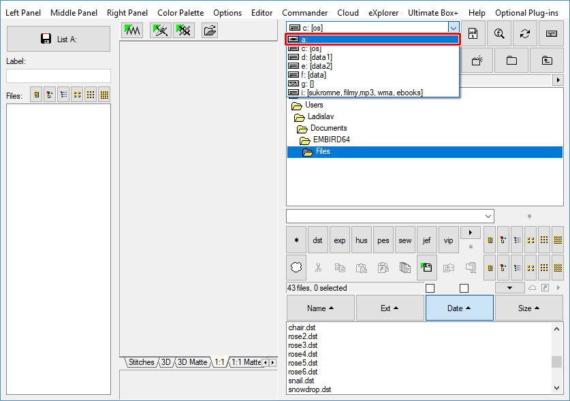Image resolution: width=570 pixels, height=401 pixels.
Task: Open the Color Palette menu
Action: point(180,13)
